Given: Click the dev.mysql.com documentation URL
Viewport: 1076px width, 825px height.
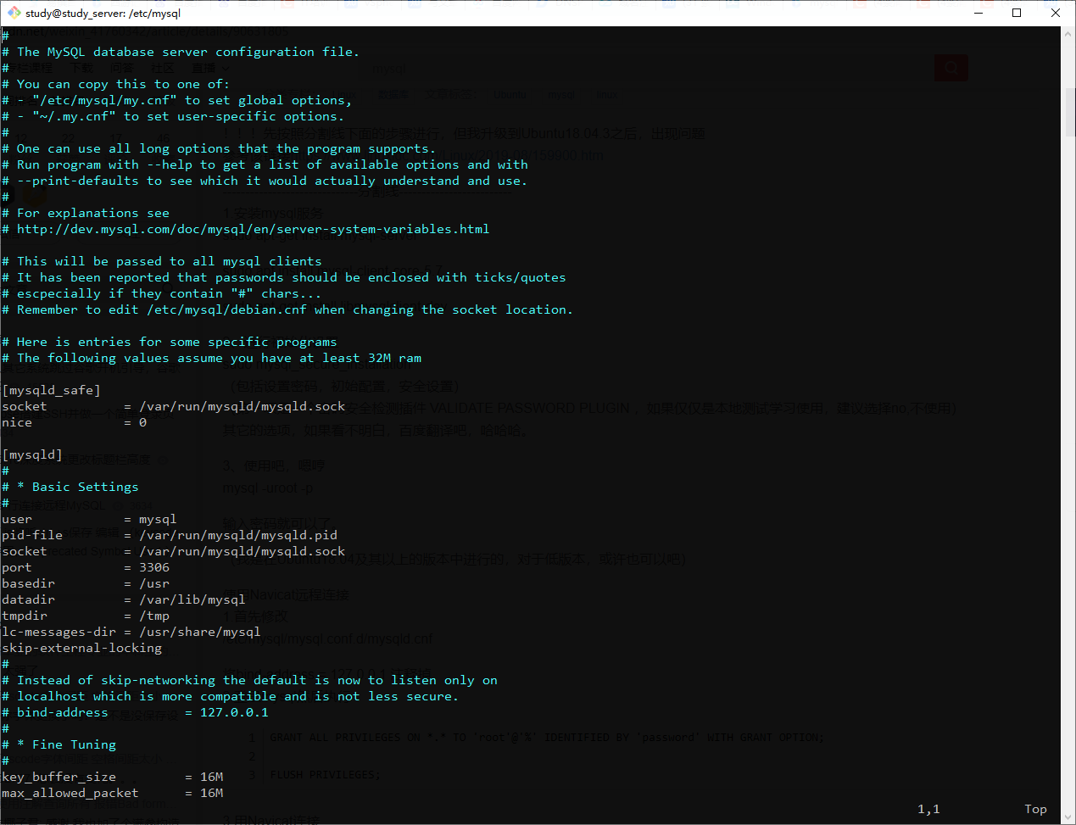Looking at the screenshot, I should click(x=253, y=229).
